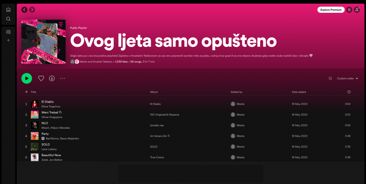
Task: Click the plus icon to create playlist
Action: tap(8, 40)
